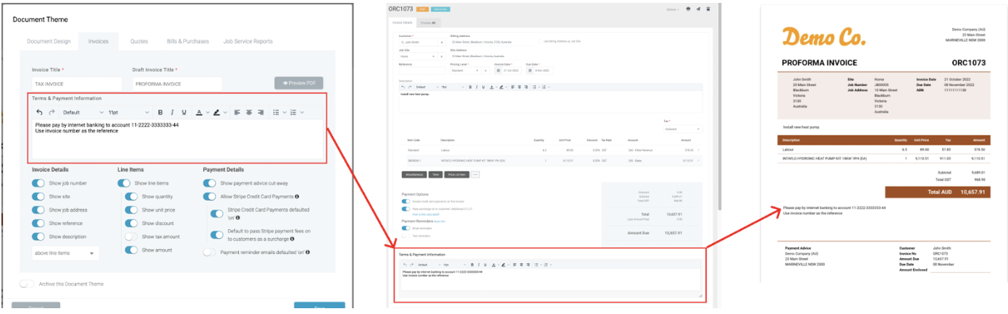Click send paper-plane icon in invoice header
Viewport: 1008px width, 314px height.
[697, 9]
